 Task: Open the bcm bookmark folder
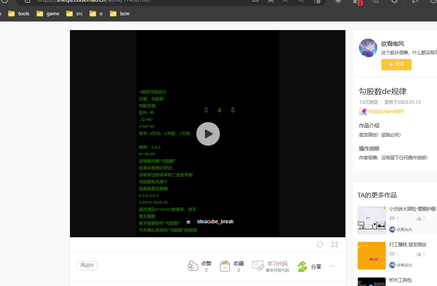[x=120, y=14]
